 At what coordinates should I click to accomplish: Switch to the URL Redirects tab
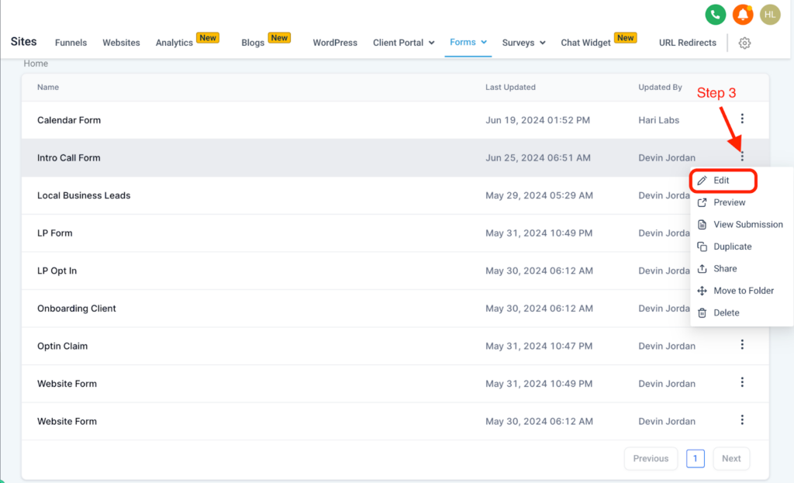tap(687, 43)
